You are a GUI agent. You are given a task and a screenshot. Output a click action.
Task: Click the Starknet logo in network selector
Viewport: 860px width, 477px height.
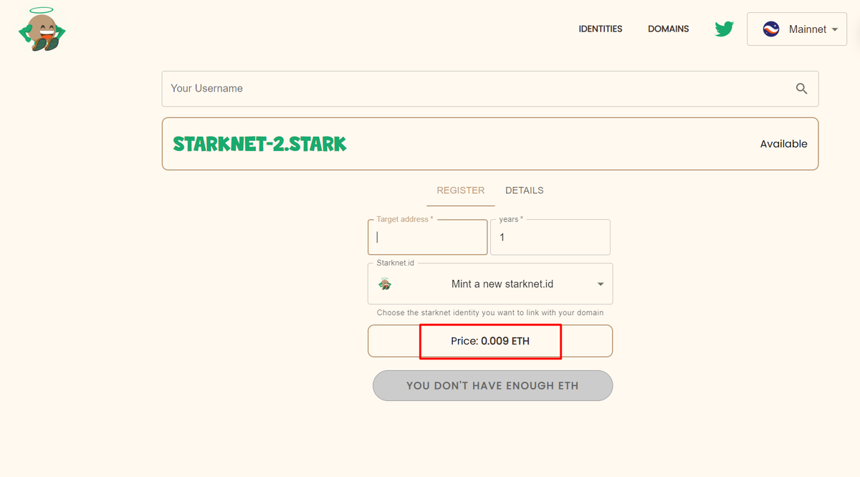tap(771, 29)
